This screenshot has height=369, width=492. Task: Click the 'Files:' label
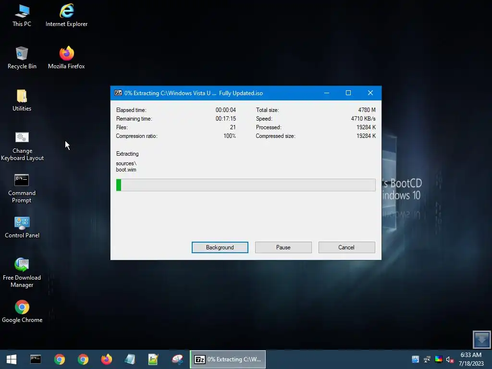[x=122, y=127]
